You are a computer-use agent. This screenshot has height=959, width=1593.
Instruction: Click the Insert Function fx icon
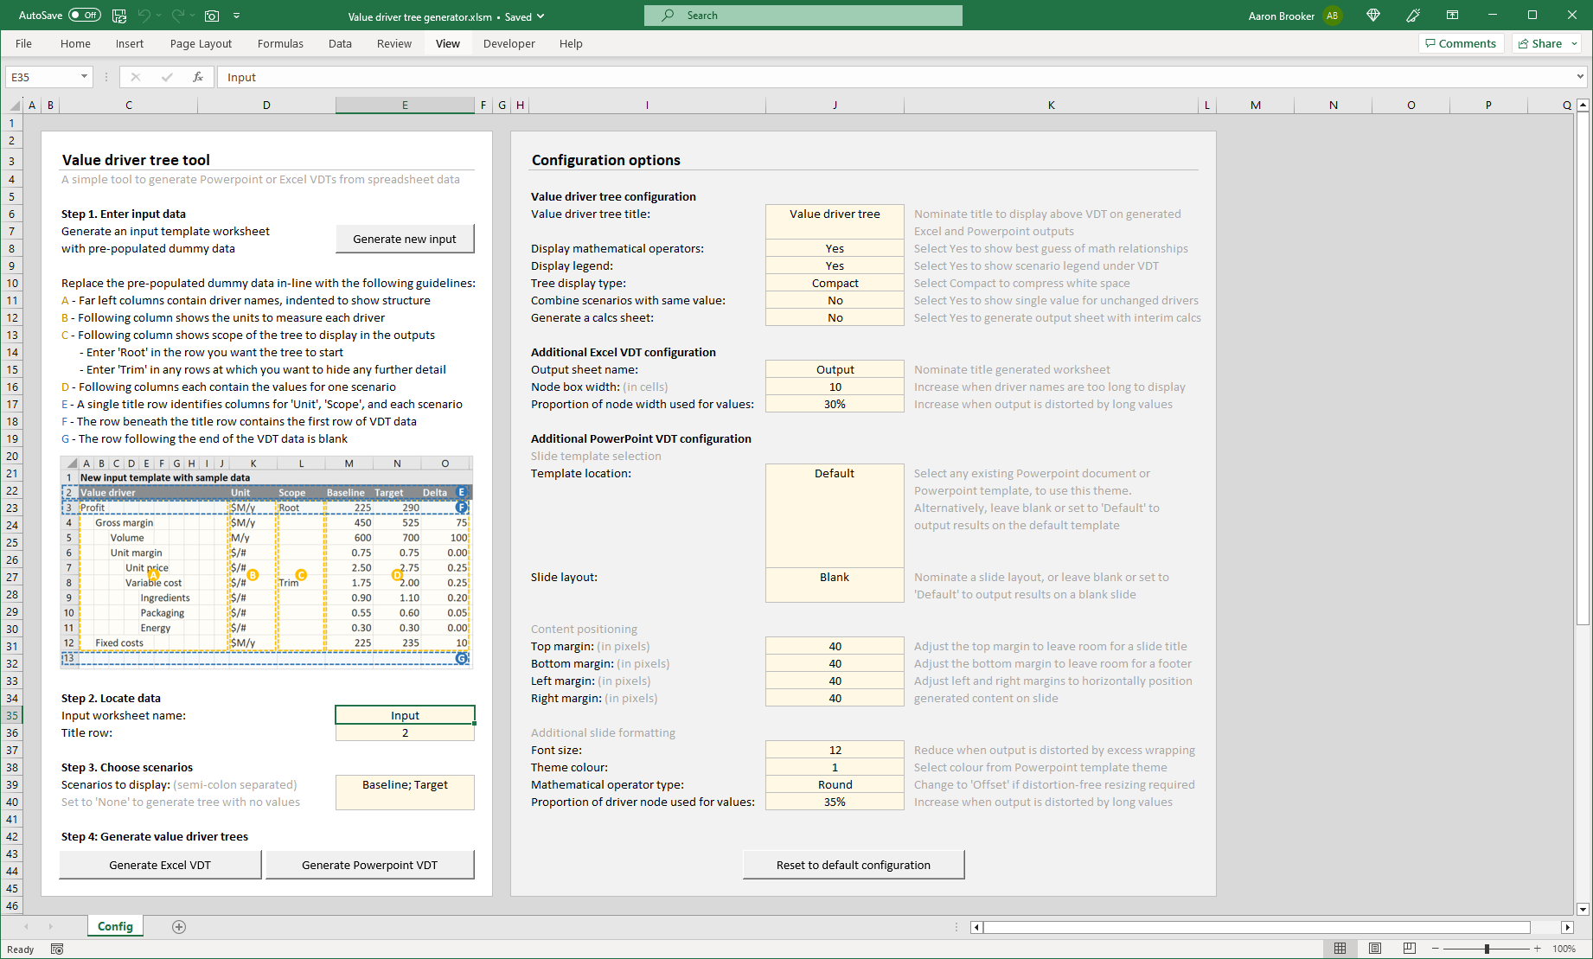click(198, 77)
